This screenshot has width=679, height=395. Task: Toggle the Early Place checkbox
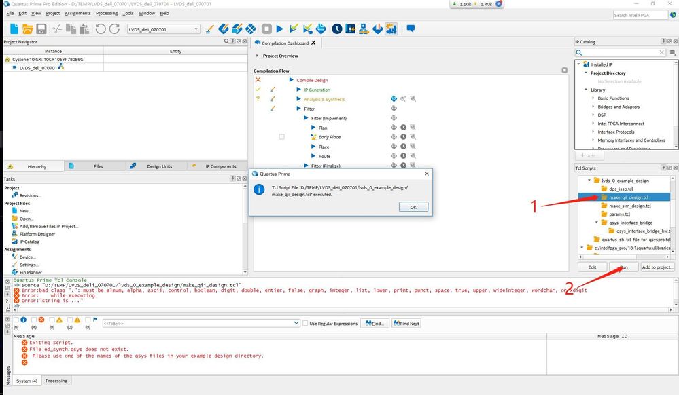pyautogui.click(x=281, y=137)
